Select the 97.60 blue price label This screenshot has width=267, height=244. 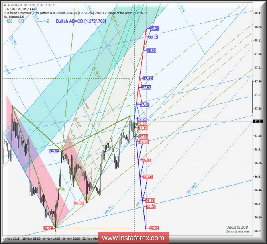click(146, 88)
